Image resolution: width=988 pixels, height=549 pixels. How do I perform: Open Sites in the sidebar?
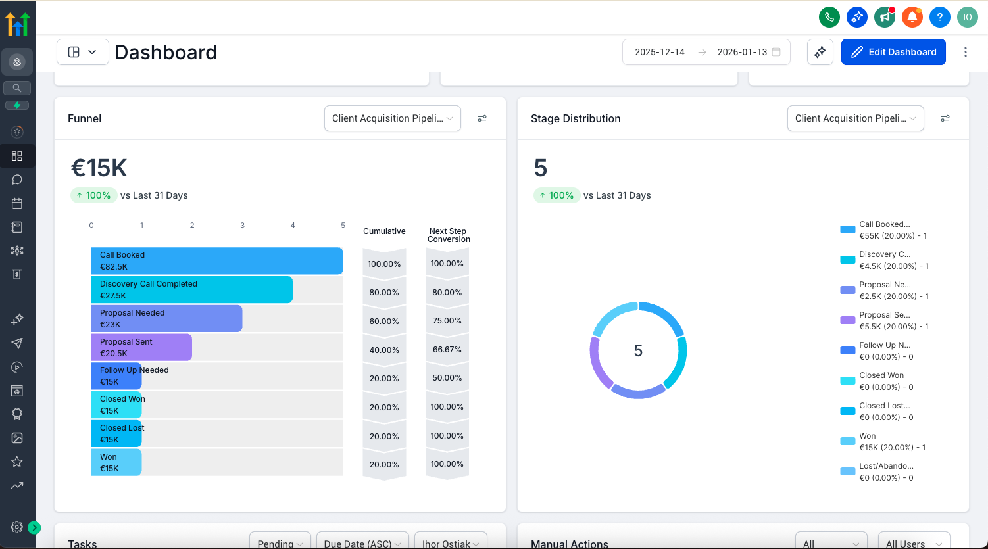[17, 391]
